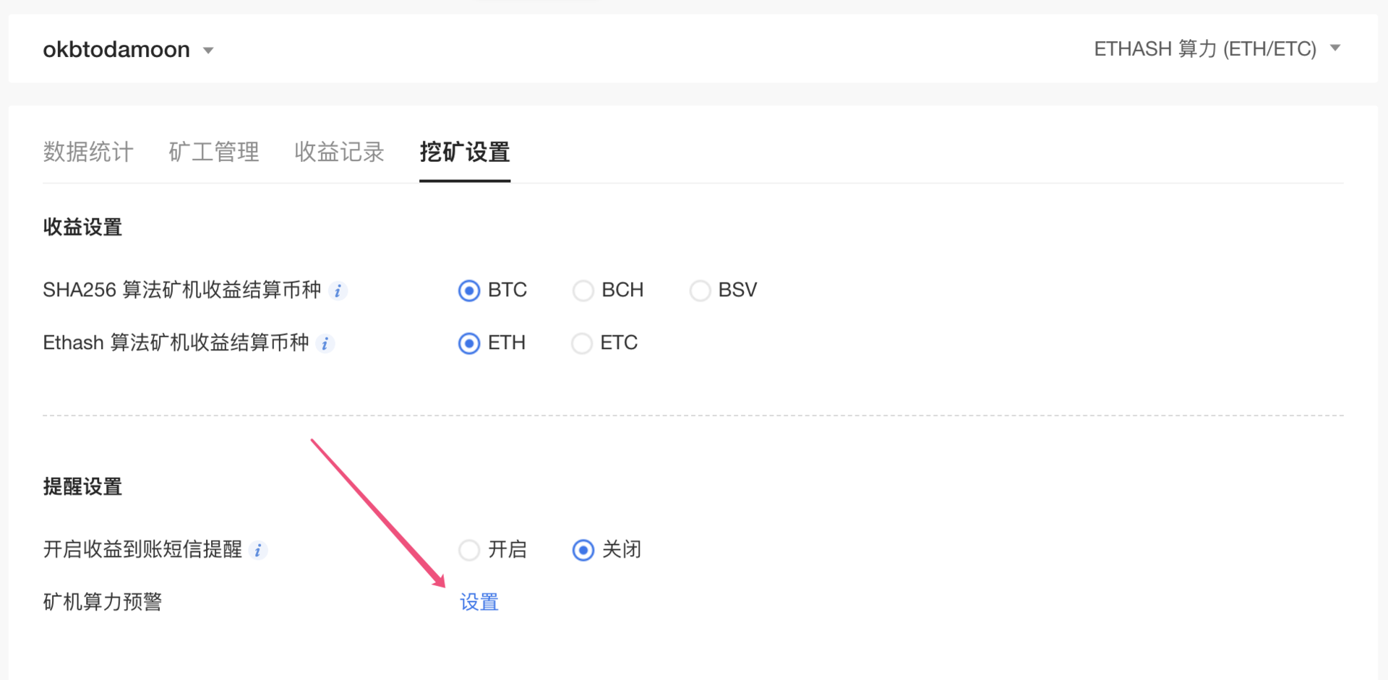Switch to the 数据统计 tab
Image resolution: width=1388 pixels, height=680 pixels.
pyautogui.click(x=88, y=152)
